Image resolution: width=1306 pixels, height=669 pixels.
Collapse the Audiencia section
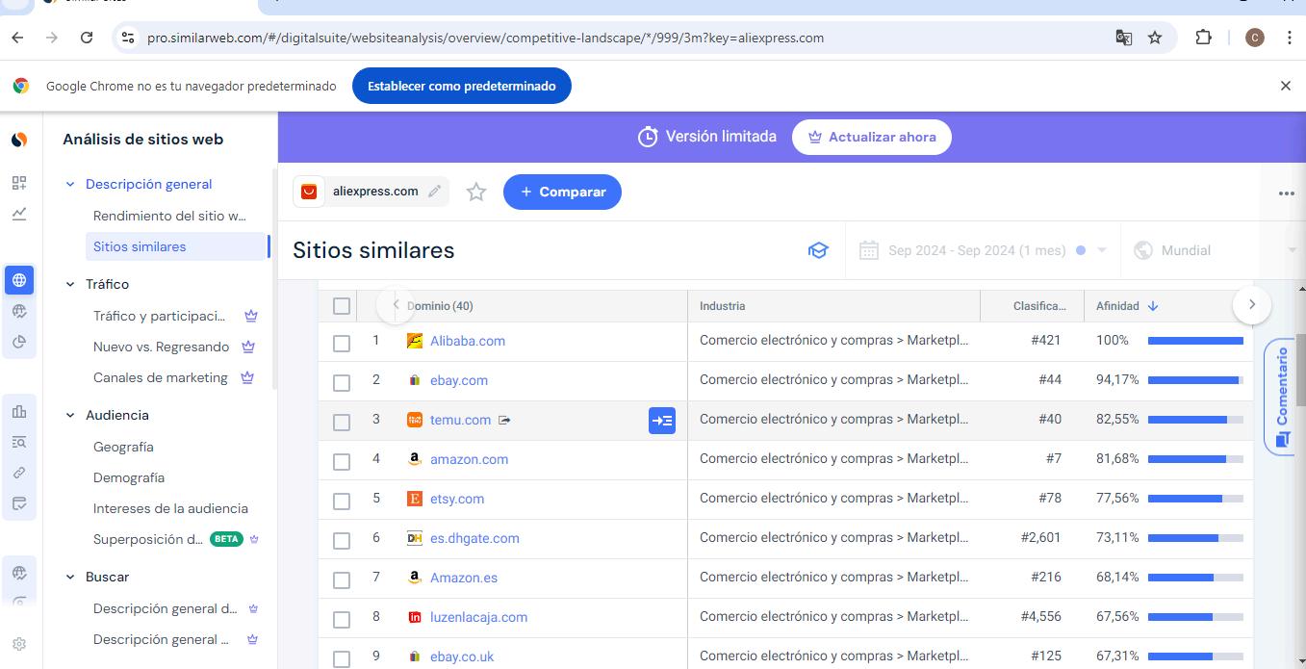click(70, 415)
